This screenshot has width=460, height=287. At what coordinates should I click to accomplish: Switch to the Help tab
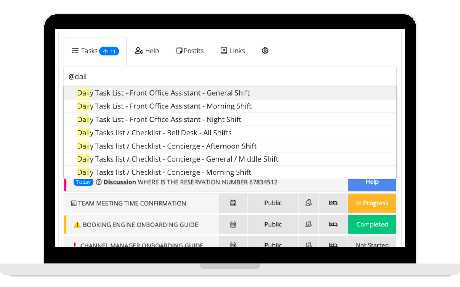click(x=147, y=51)
